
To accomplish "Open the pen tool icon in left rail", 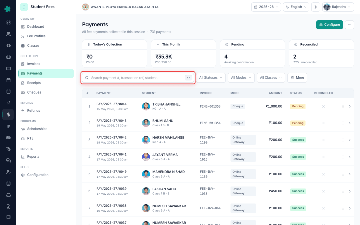I will pos(8,149).
